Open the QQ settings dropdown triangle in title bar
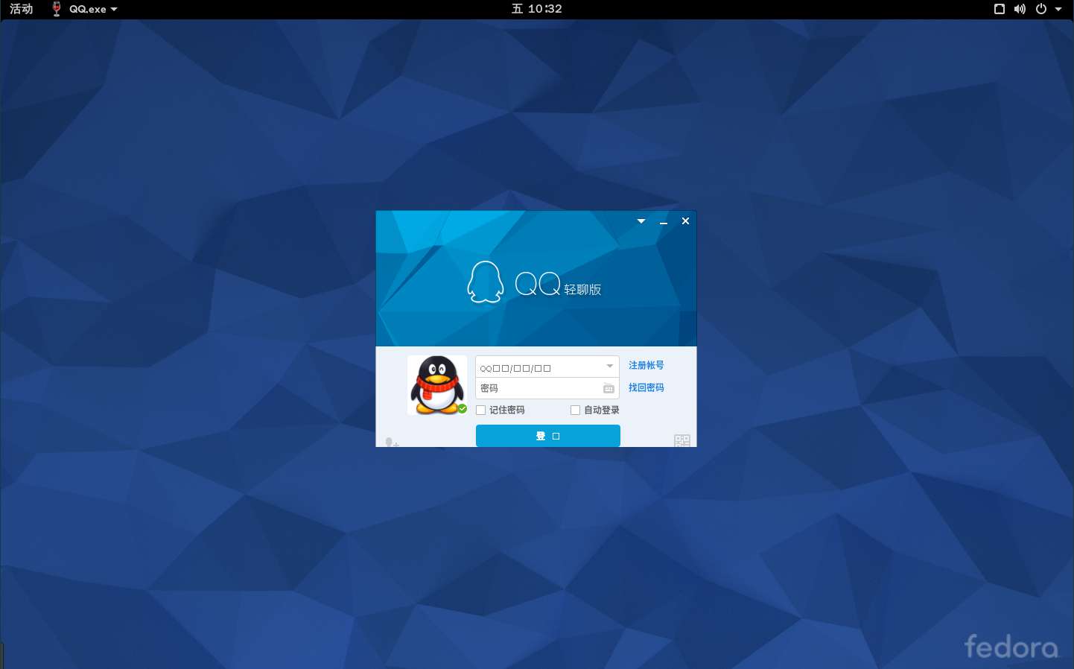Image resolution: width=1074 pixels, height=669 pixels. click(x=641, y=221)
